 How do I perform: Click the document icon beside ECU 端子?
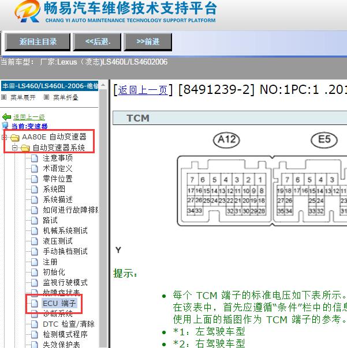click(x=34, y=304)
